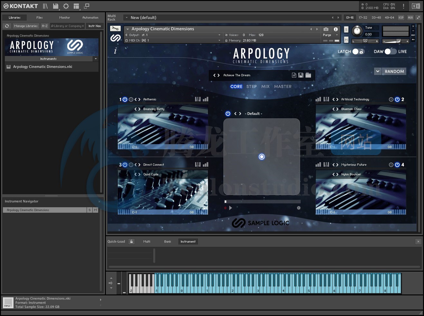Toggle XY pad Default power button
The width and height of the screenshot is (424, 316).
(228, 114)
